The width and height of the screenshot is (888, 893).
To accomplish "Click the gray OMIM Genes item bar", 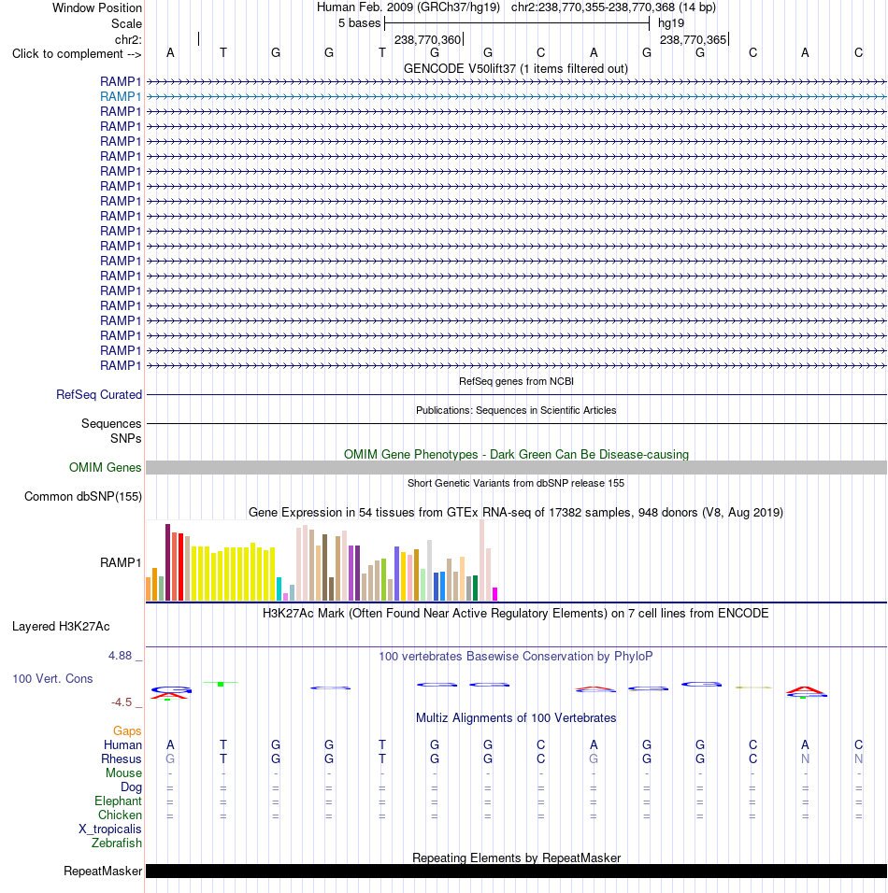I will 516,468.
